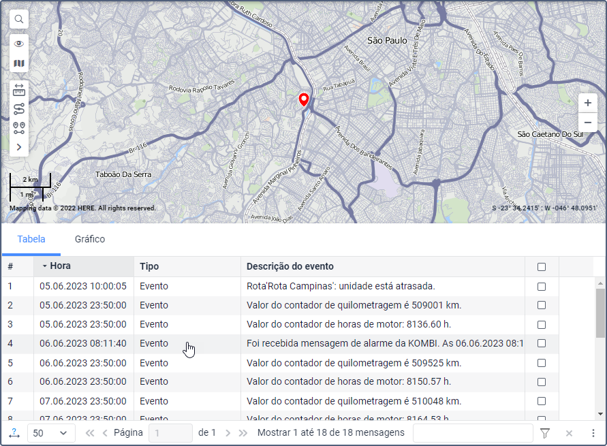Select the 07.06.2023 23:50:00 row 7 time

pyautogui.click(x=83, y=401)
